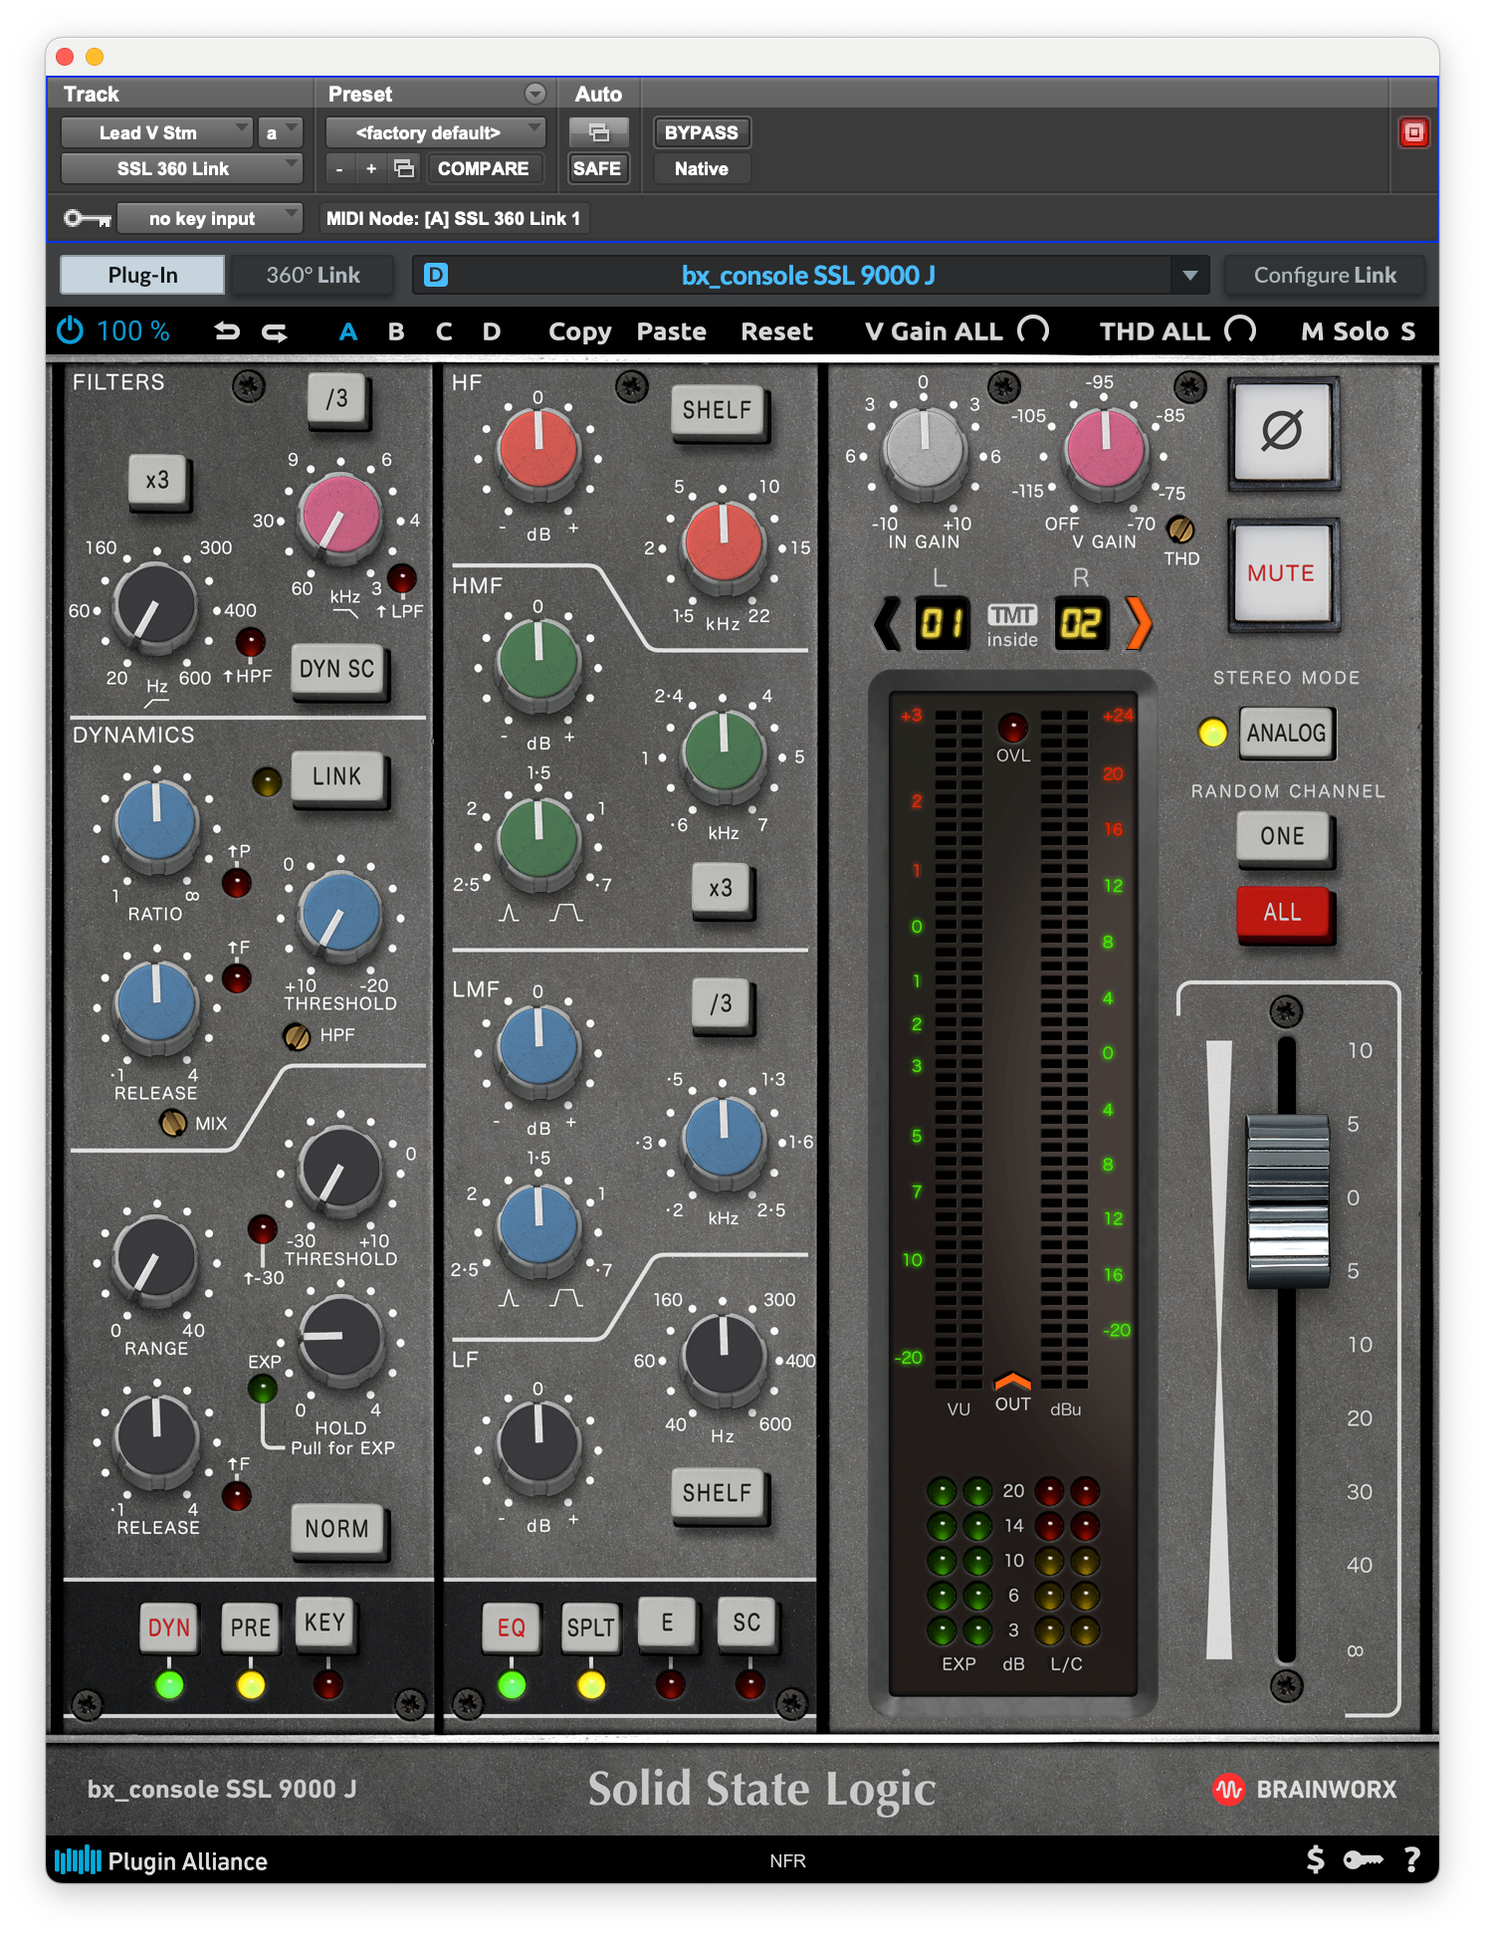
Task: Click the SAFE automation button
Action: [x=597, y=168]
